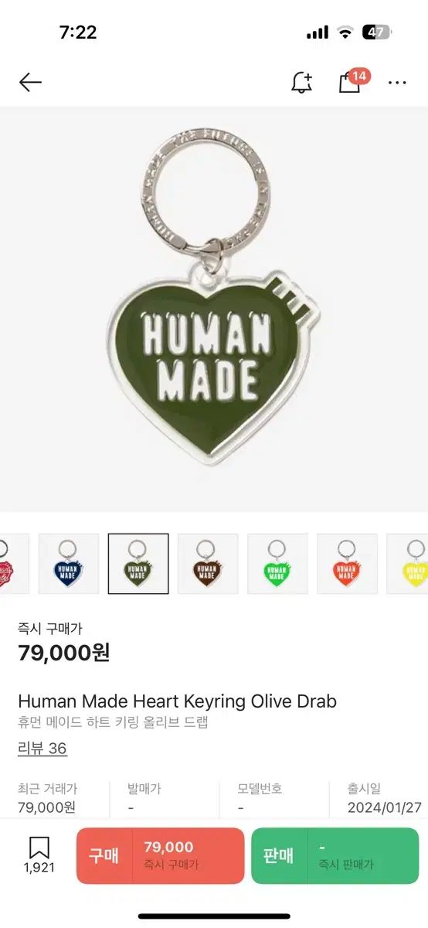The height and width of the screenshot is (928, 428).
Task: Tap the Human Made Heart Keyring Olive Drab title
Action: click(178, 701)
